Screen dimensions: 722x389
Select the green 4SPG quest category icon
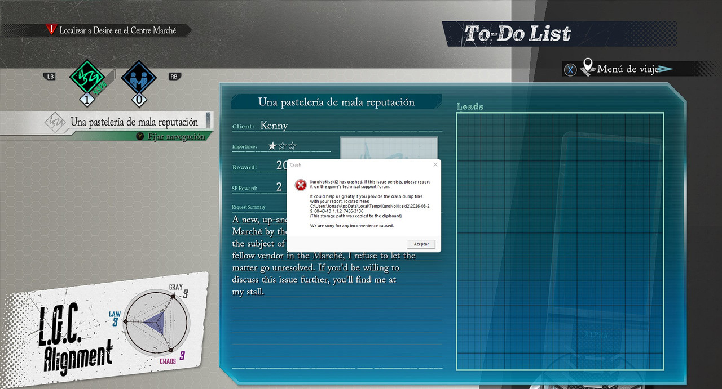[x=87, y=77]
